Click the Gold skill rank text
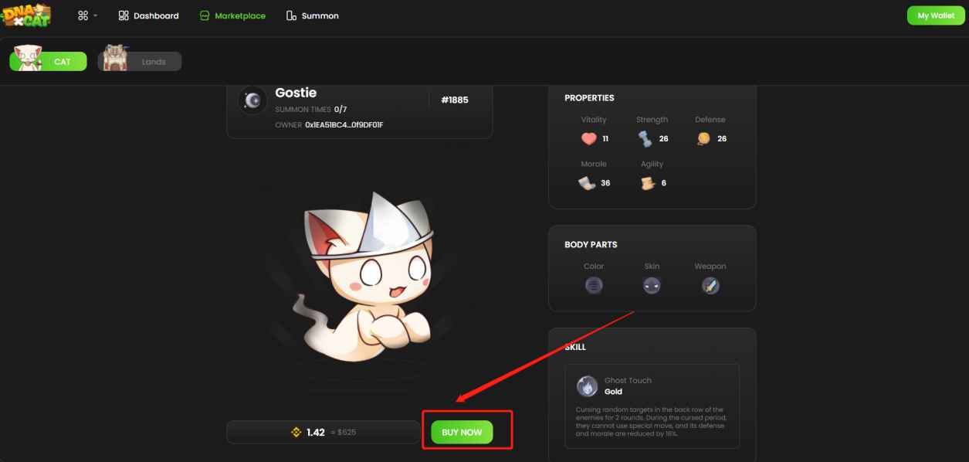Viewport: 969px width, 462px height. pyautogui.click(x=613, y=392)
